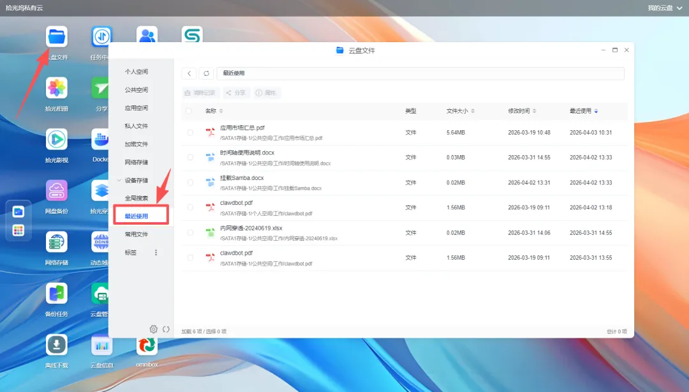Screen dimensions: 689x392
Task: Check the box for clawdbot.pdf in 个人空间
Action: pos(190,207)
